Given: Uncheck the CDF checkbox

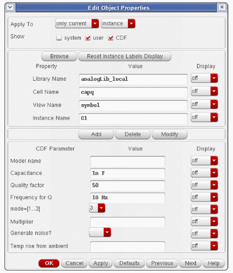Looking at the screenshot, I should tap(111, 38).
